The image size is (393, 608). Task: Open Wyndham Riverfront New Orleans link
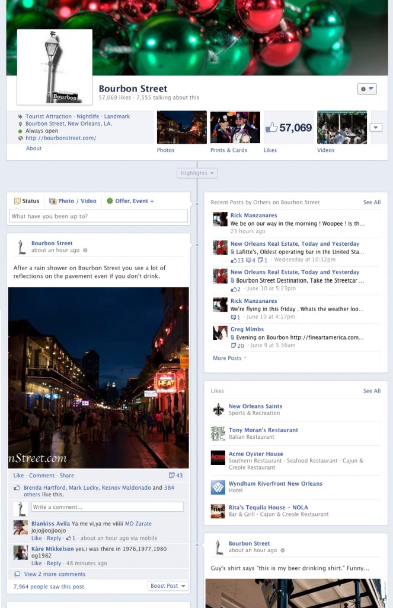275,483
